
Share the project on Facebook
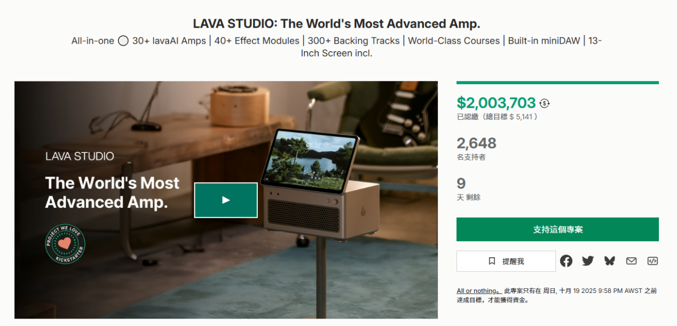(566, 261)
